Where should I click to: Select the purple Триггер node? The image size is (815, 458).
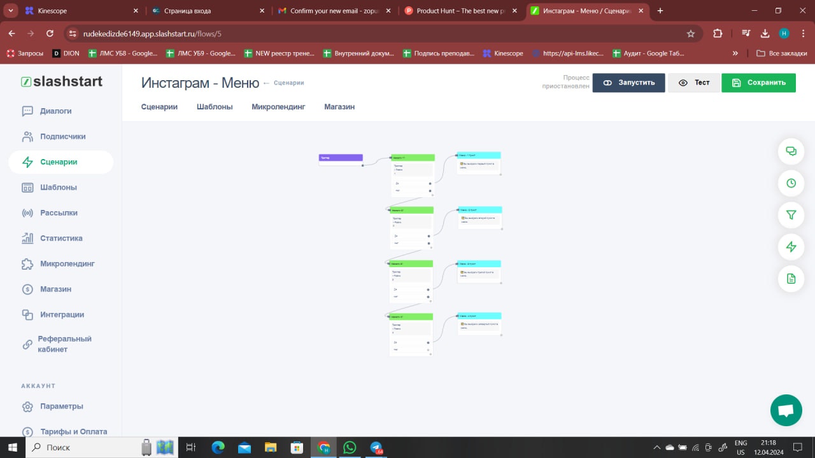click(x=341, y=158)
